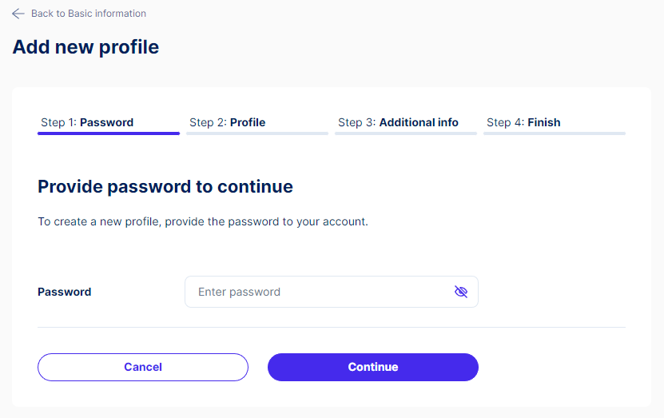The image size is (664, 418).
Task: Click the grey progress bar under Step 3
Action: tap(406, 133)
